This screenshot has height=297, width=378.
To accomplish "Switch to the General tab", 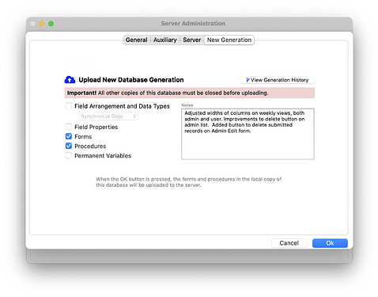I will pos(136,40).
